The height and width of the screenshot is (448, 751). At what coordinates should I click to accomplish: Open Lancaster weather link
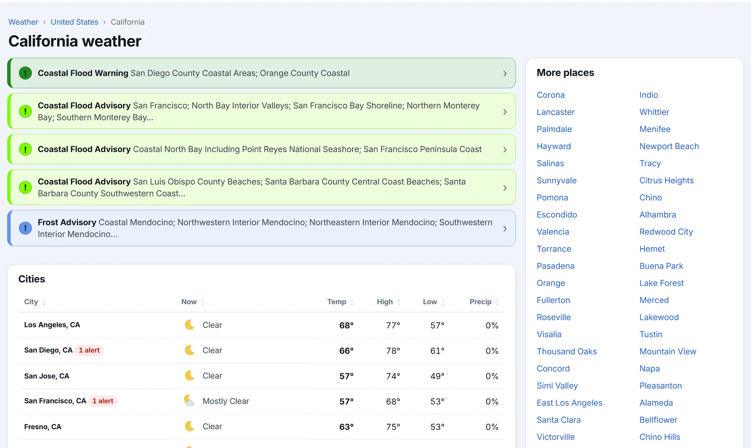tap(556, 112)
